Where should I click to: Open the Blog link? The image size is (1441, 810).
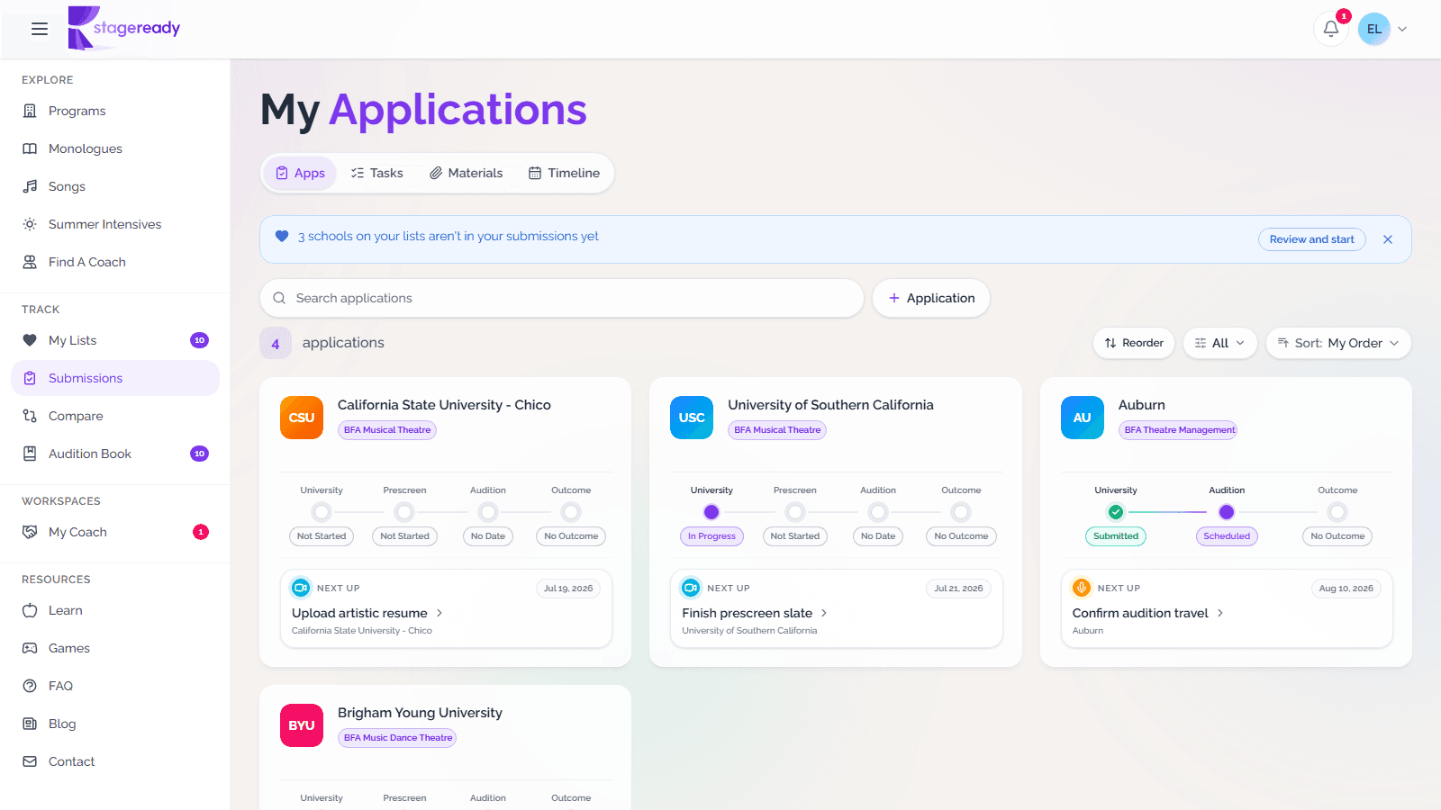pyautogui.click(x=115, y=724)
